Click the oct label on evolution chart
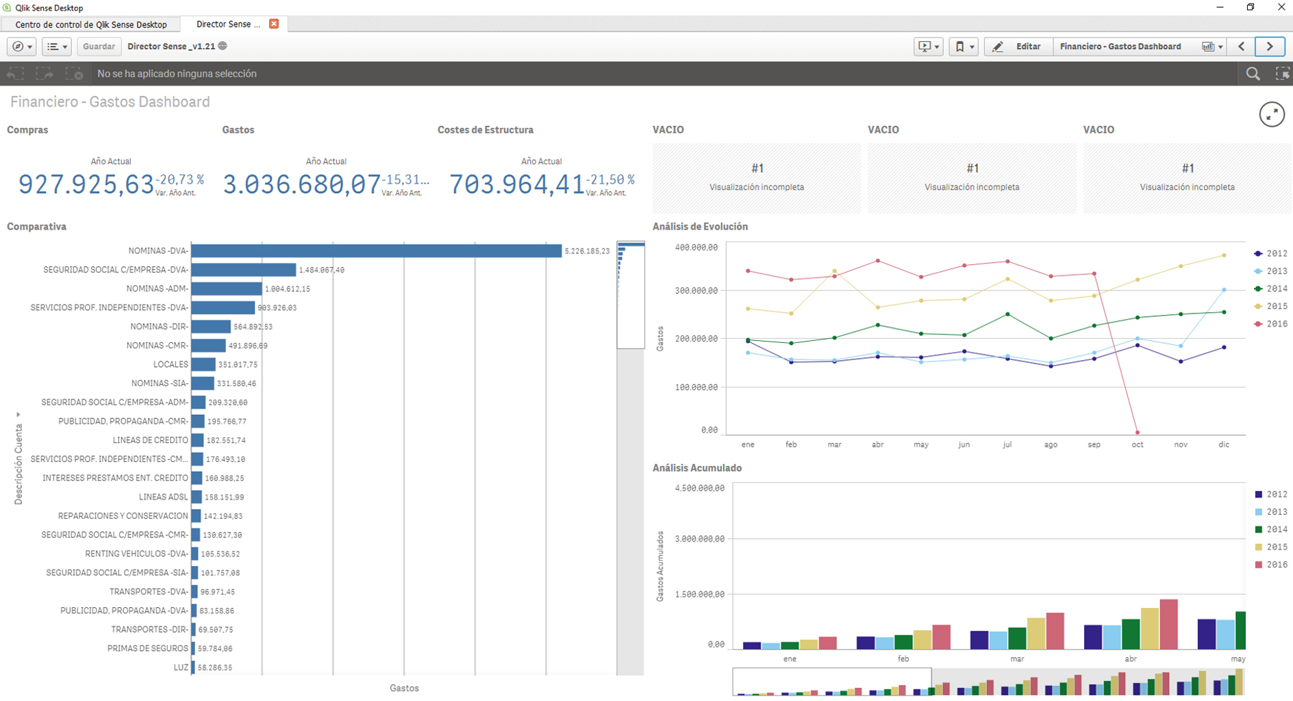This screenshot has width=1293, height=701. [1138, 445]
